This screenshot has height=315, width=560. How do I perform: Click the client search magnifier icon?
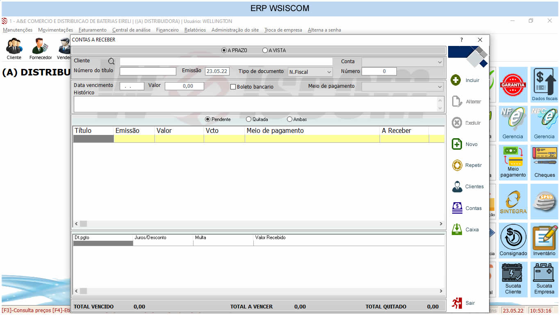coord(111,62)
